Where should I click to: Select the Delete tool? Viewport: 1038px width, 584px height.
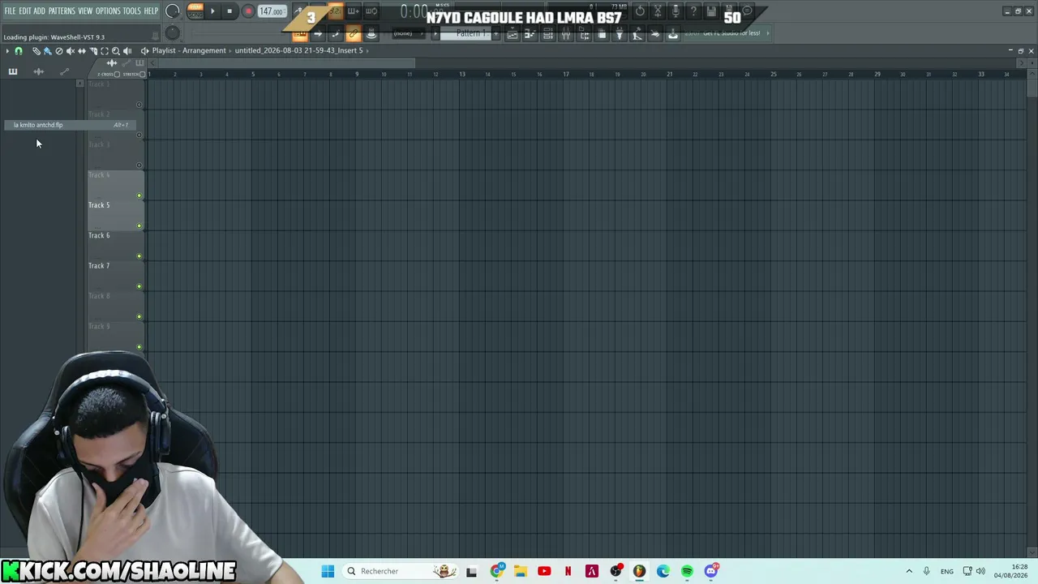pyautogui.click(x=58, y=50)
